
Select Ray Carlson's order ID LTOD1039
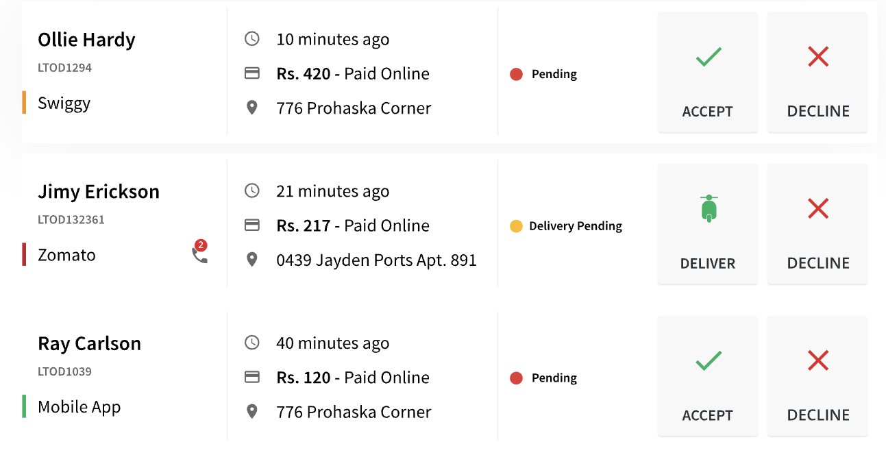(64, 372)
